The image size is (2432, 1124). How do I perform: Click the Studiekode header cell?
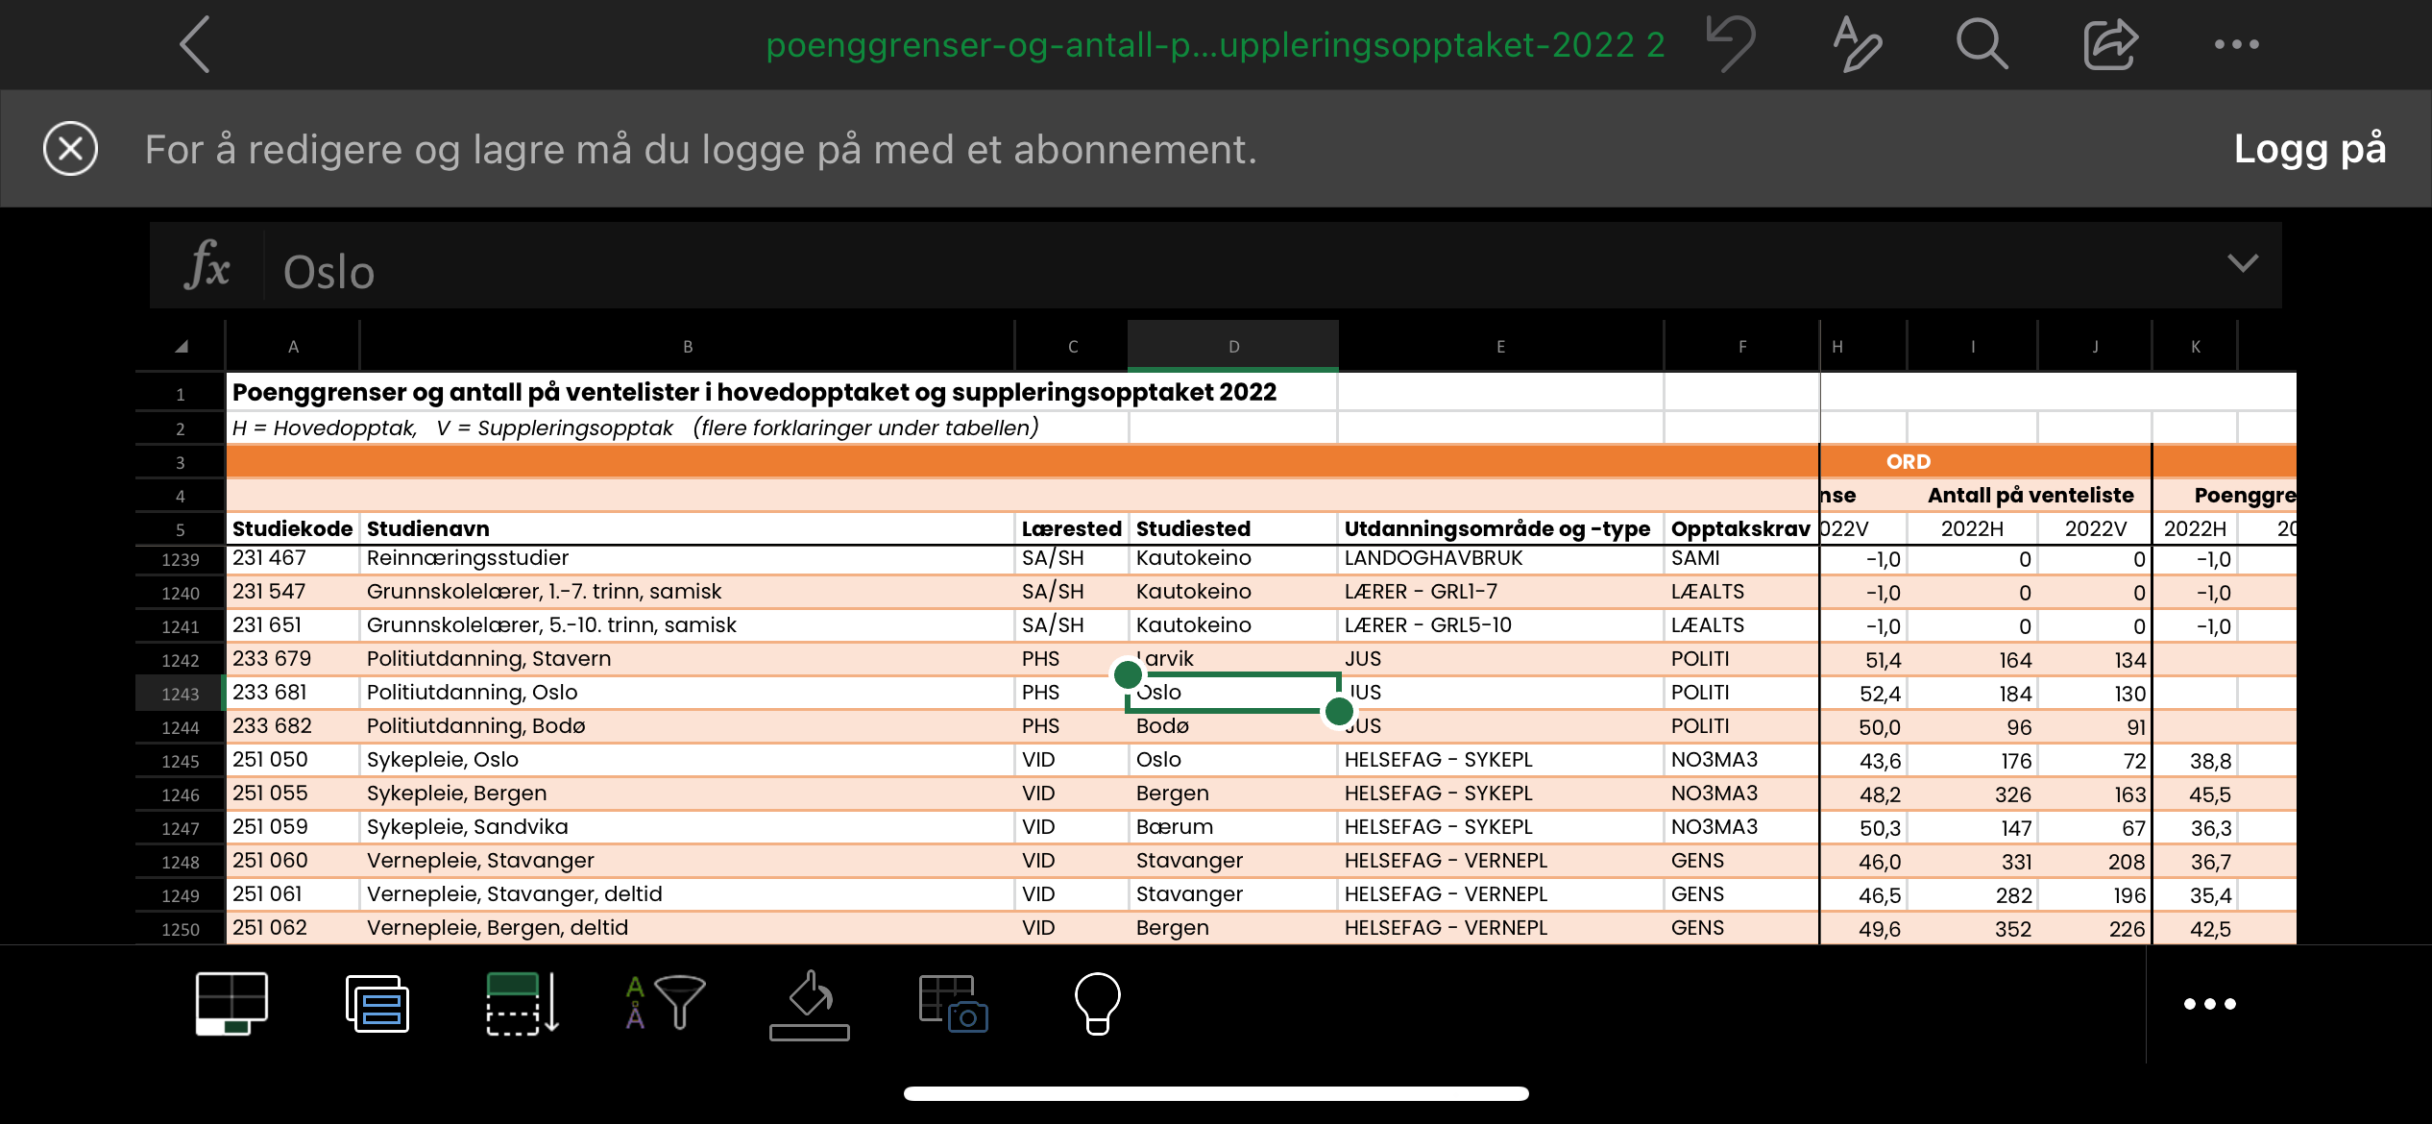[x=293, y=528]
